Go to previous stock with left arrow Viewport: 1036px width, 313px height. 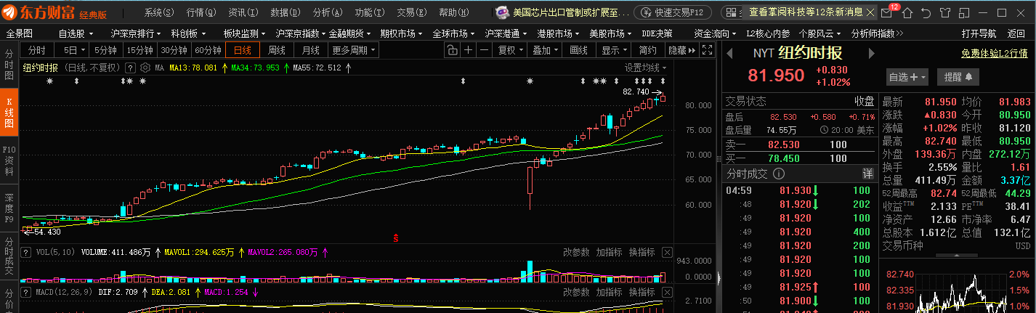(730, 53)
